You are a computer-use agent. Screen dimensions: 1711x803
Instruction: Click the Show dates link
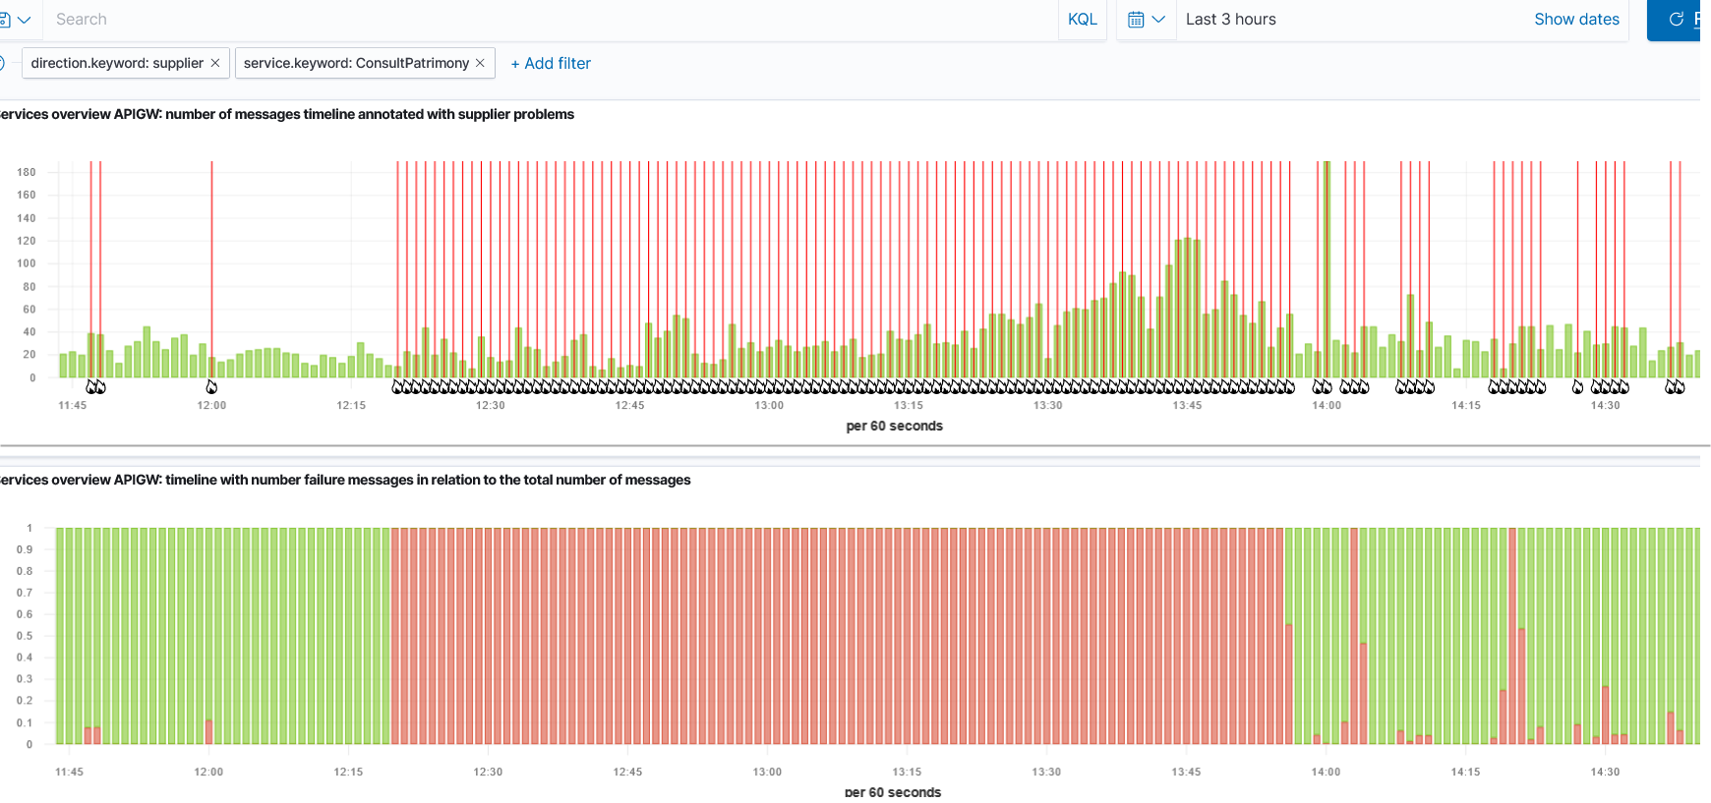pos(1575,20)
